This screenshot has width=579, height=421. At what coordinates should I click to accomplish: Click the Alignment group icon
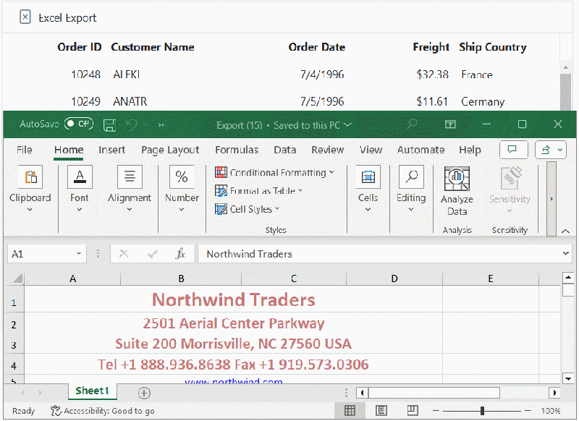[x=129, y=176]
